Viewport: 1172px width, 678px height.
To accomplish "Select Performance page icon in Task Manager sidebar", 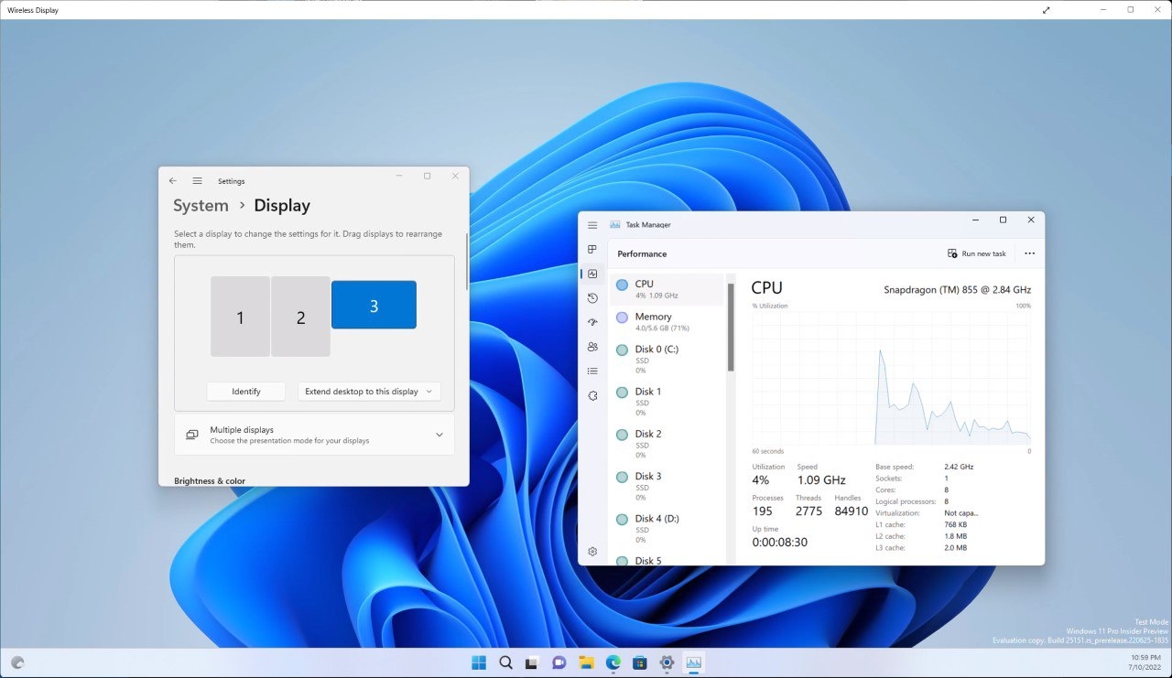I will [592, 274].
